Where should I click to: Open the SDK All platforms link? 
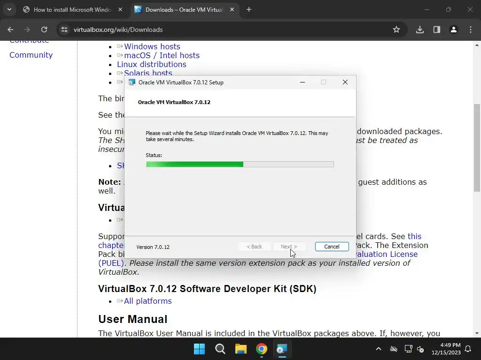(148, 301)
